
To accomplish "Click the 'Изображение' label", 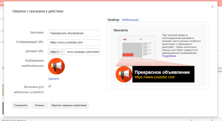I will click(34, 61).
